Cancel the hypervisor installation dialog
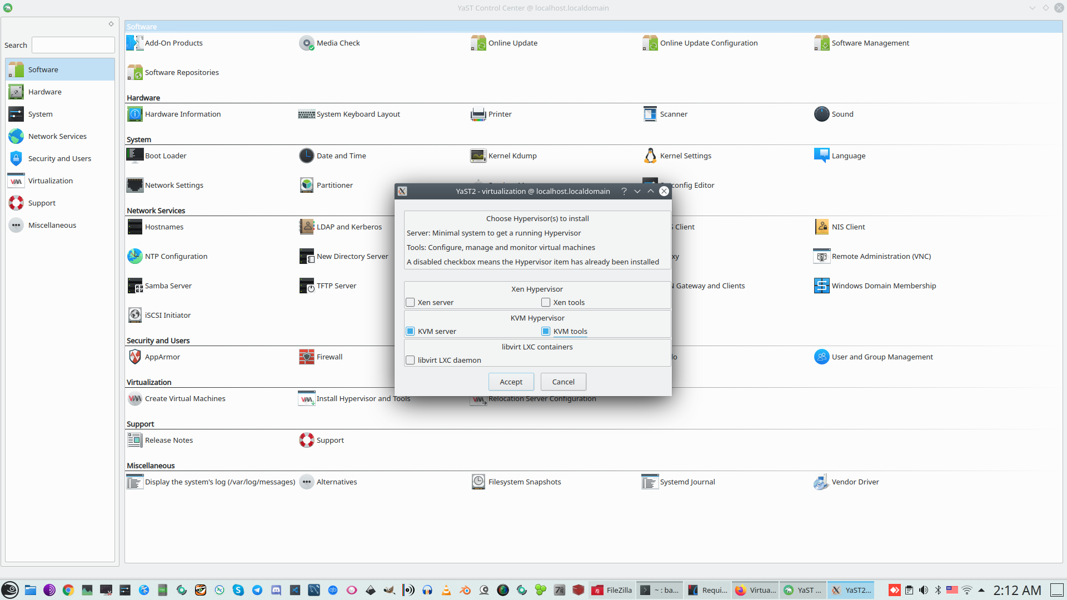Screen dimensions: 1067x600 pyautogui.click(x=563, y=382)
